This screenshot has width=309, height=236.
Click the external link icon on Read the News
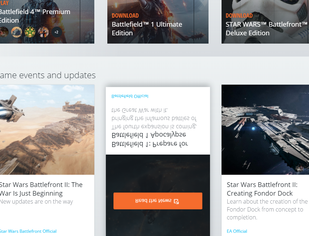pyautogui.click(x=176, y=201)
